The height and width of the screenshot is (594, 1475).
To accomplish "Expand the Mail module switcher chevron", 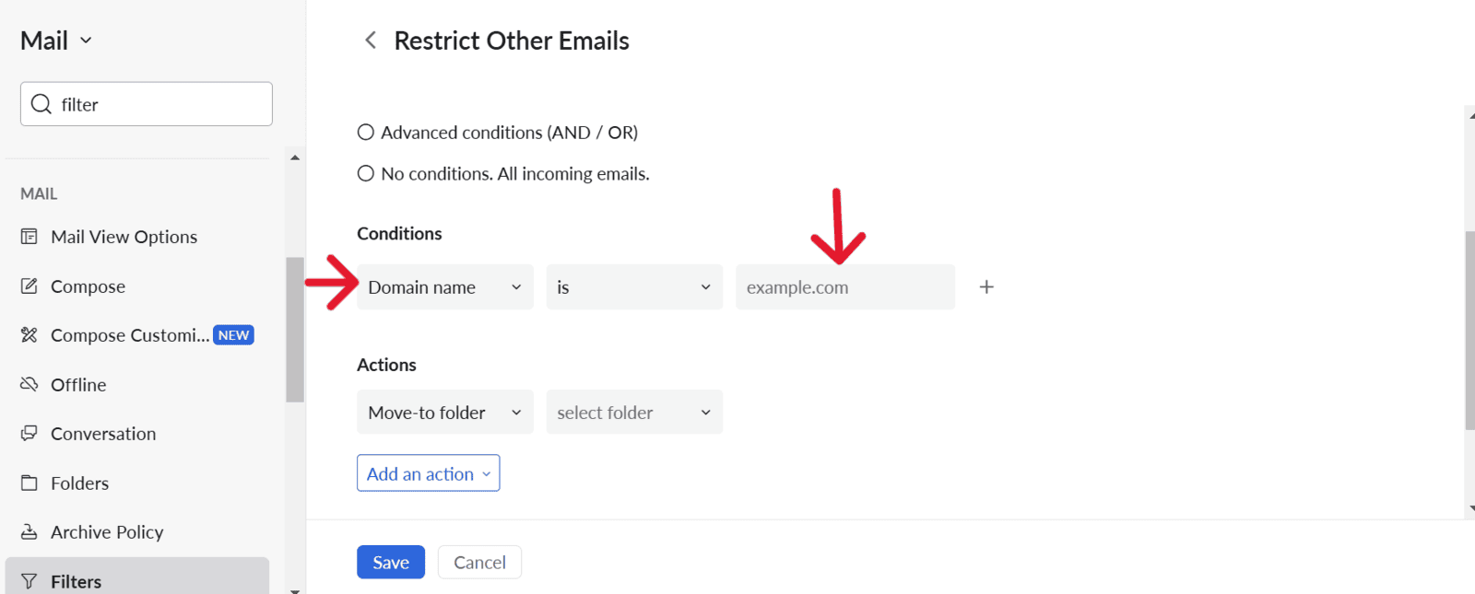I will pyautogui.click(x=86, y=41).
